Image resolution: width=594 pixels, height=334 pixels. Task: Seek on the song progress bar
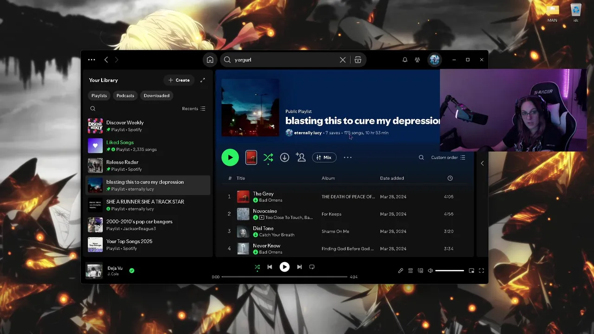pos(284,277)
